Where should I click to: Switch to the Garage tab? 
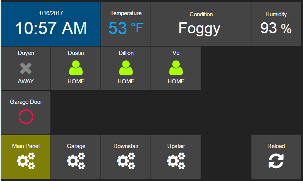[x=76, y=146]
